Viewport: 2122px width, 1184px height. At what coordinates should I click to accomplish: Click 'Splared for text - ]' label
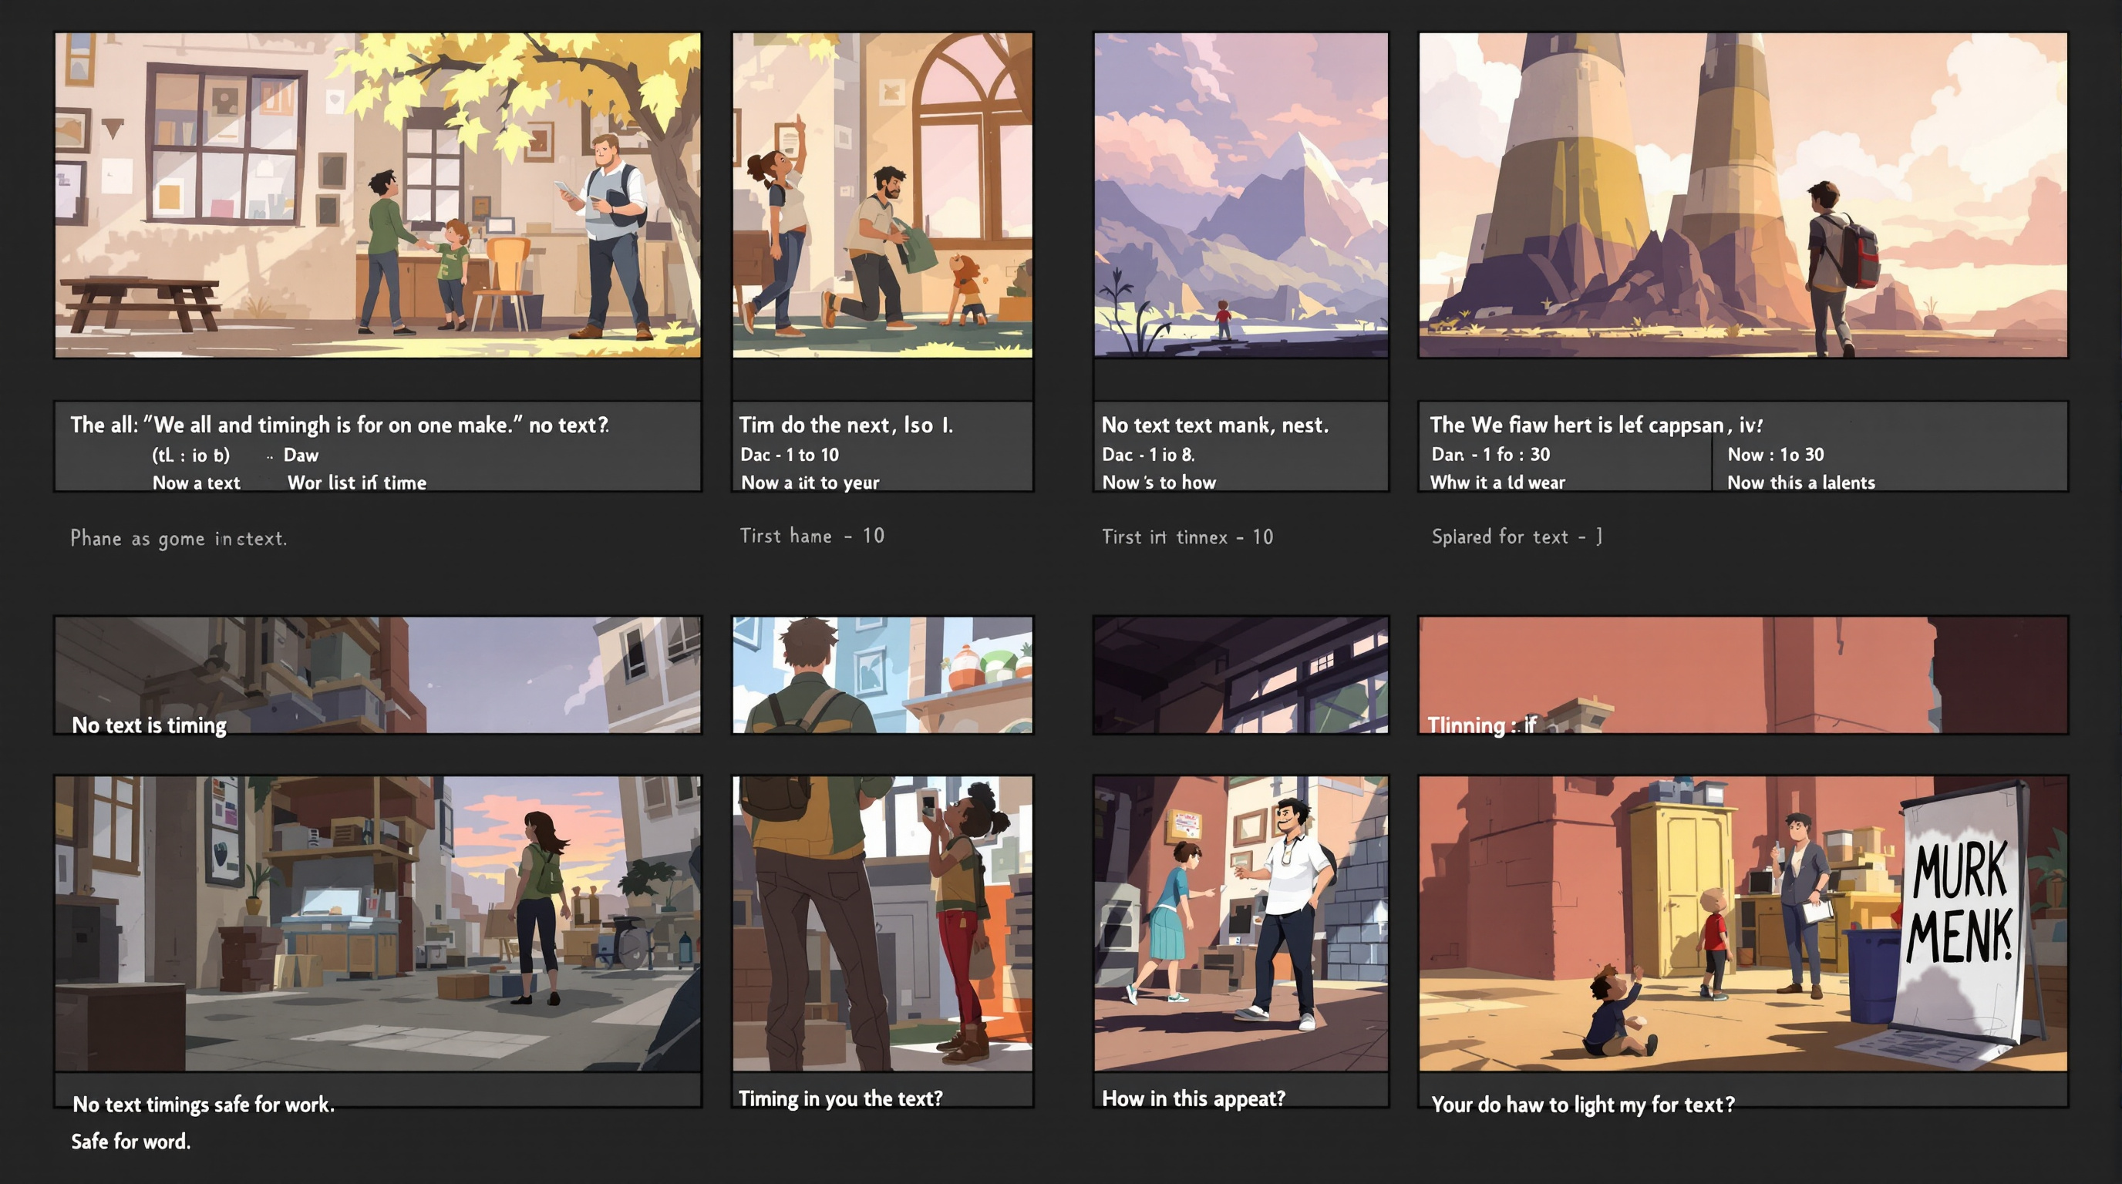tap(1516, 536)
